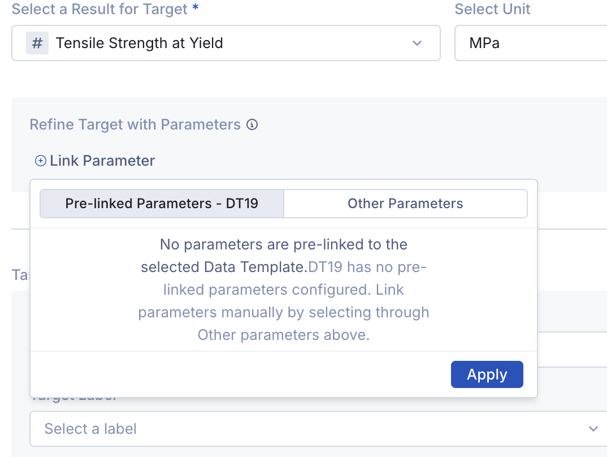Open the Tensile Strength at Yield result selector
607x457 pixels.
[226, 43]
